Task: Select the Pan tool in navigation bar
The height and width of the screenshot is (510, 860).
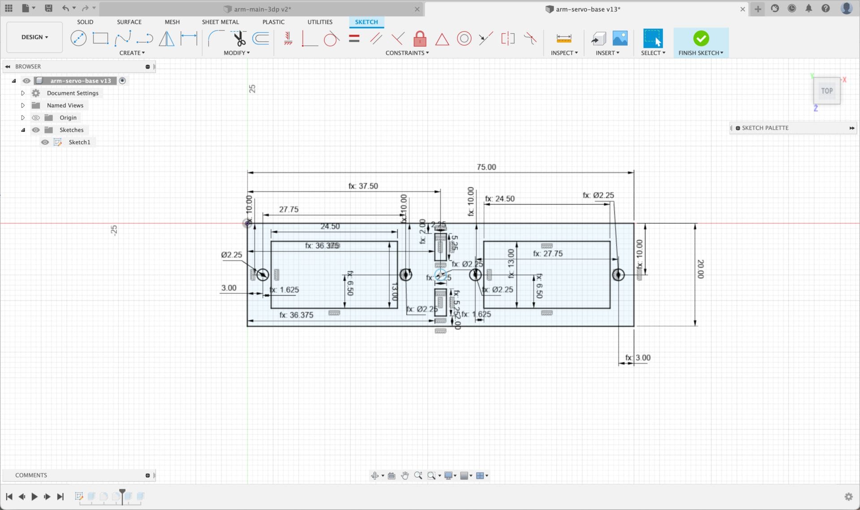Action: pyautogui.click(x=405, y=476)
